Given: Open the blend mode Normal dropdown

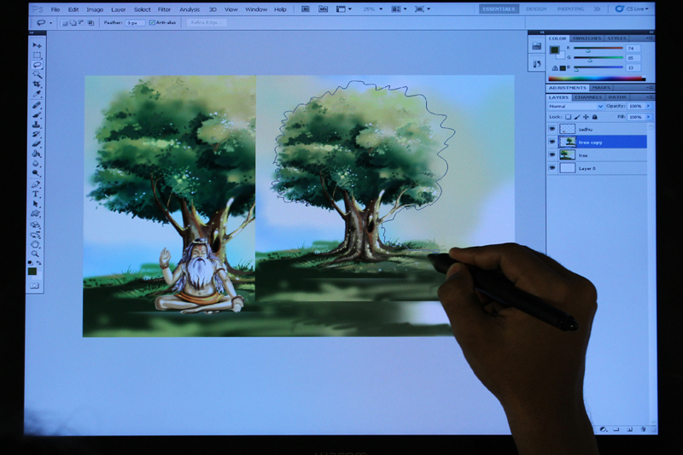Looking at the screenshot, I should tap(575, 106).
